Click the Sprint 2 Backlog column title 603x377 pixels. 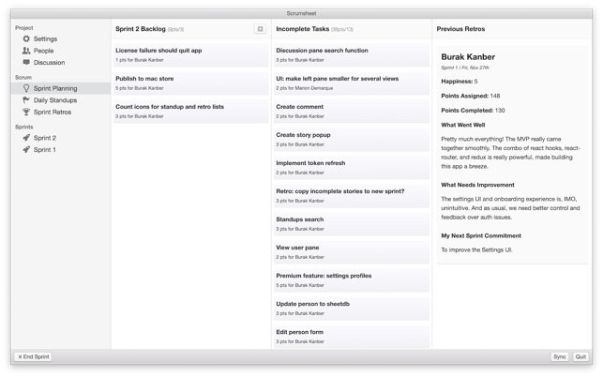[x=141, y=29]
